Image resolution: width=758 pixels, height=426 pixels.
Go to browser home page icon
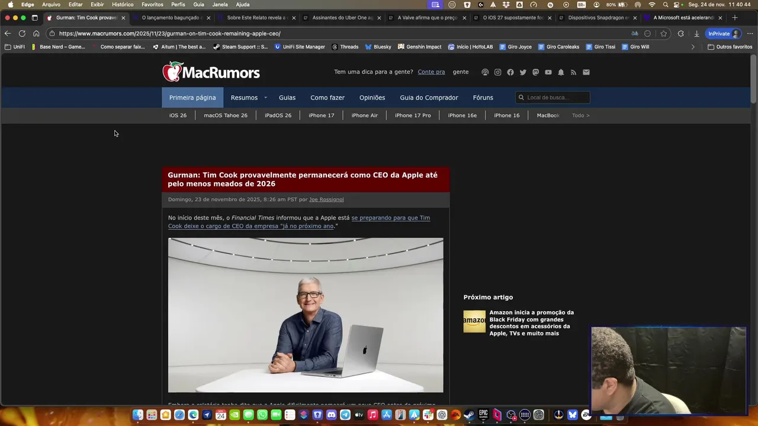[x=36, y=34]
